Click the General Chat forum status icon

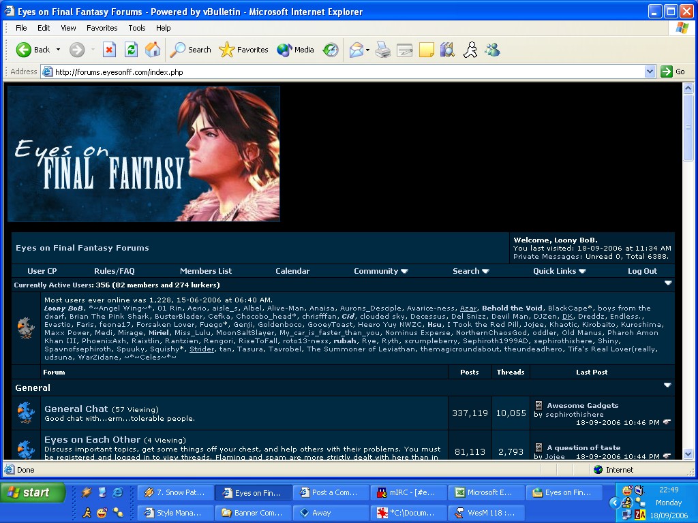(x=26, y=412)
